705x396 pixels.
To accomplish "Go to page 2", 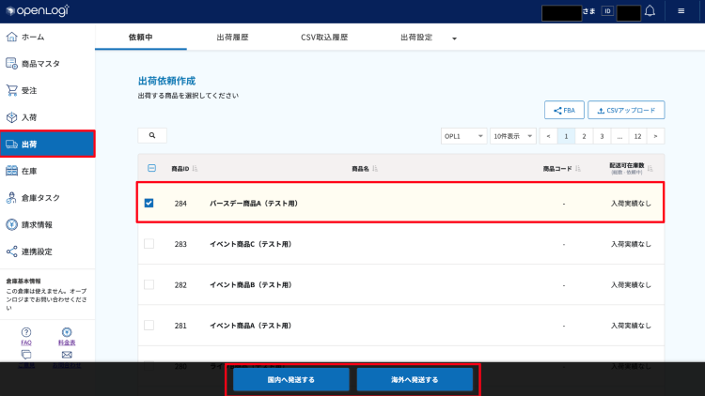I will 584,136.
